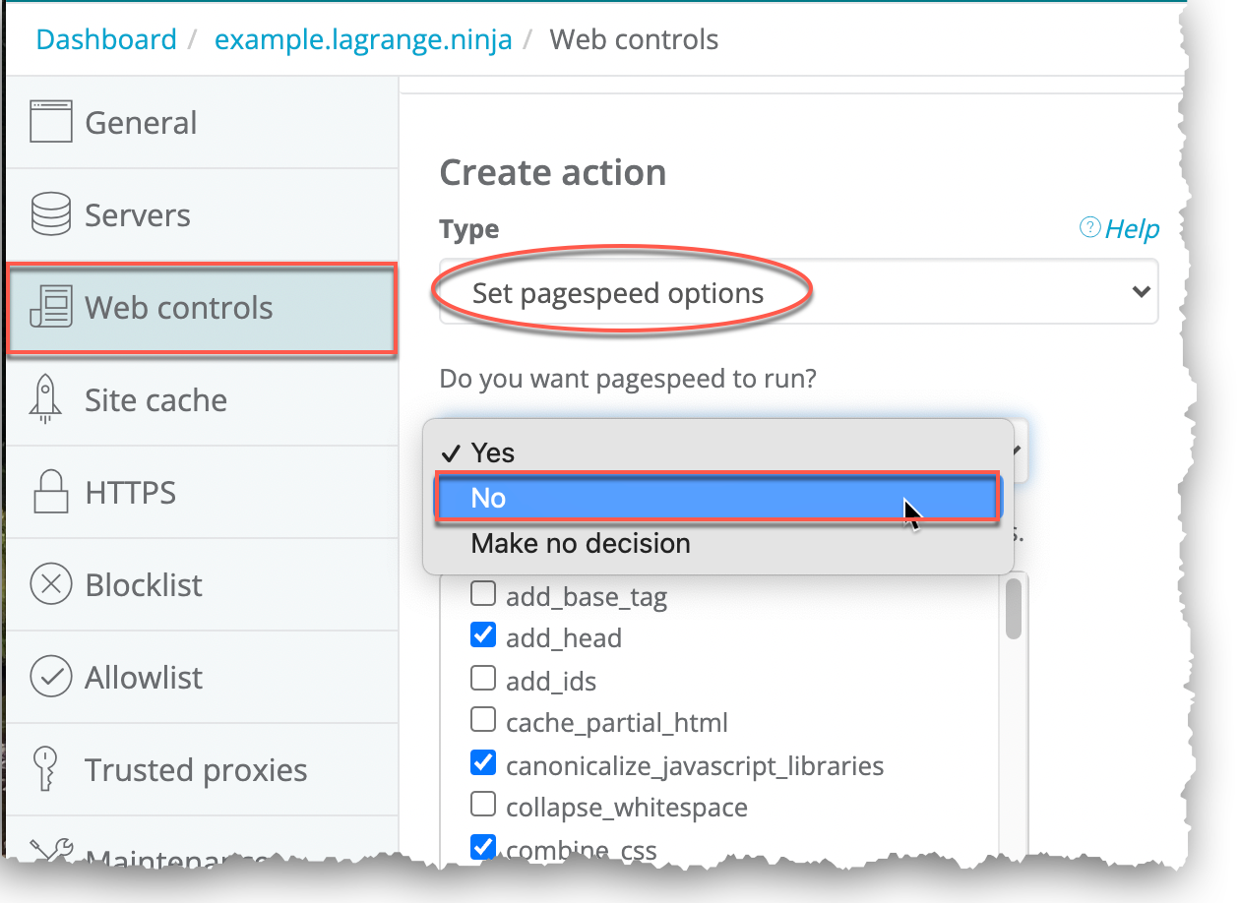This screenshot has height=903, width=1240.
Task: Click the Blocklist X-circle icon
Action: point(51,585)
